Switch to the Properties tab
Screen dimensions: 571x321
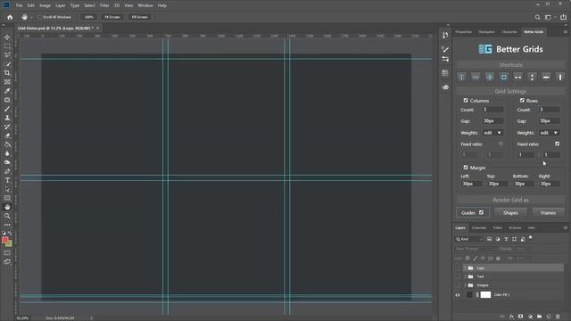tap(464, 32)
